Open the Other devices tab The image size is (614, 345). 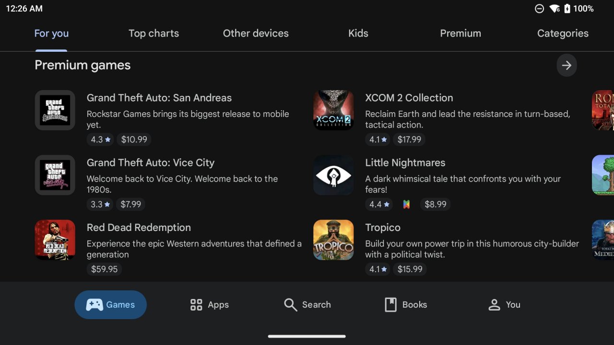pos(256,34)
